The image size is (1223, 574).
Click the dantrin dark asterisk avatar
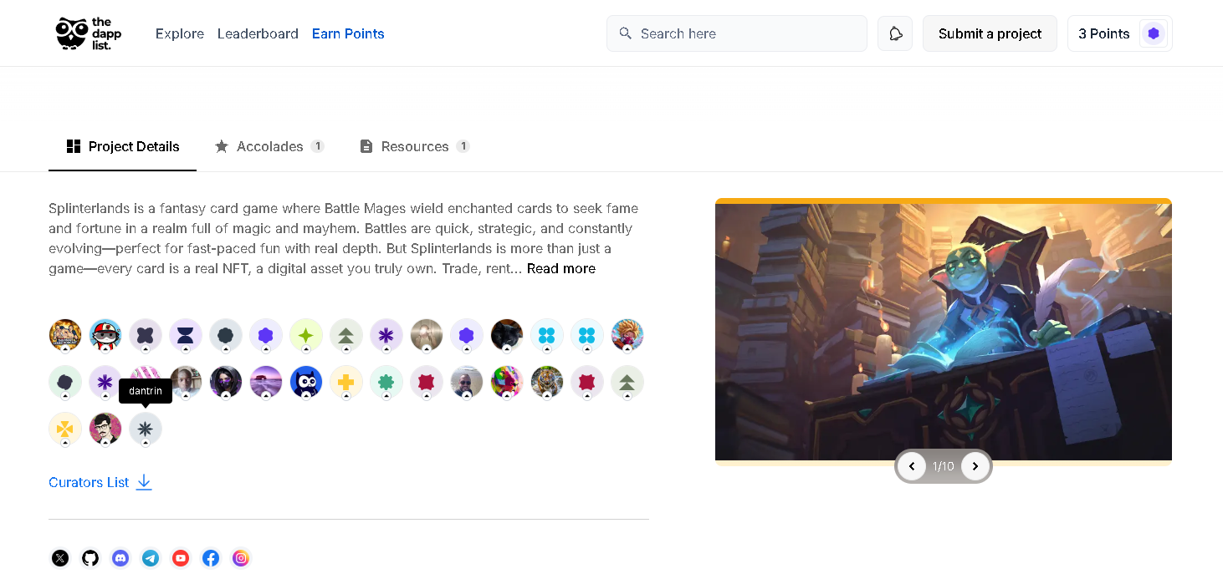146,429
